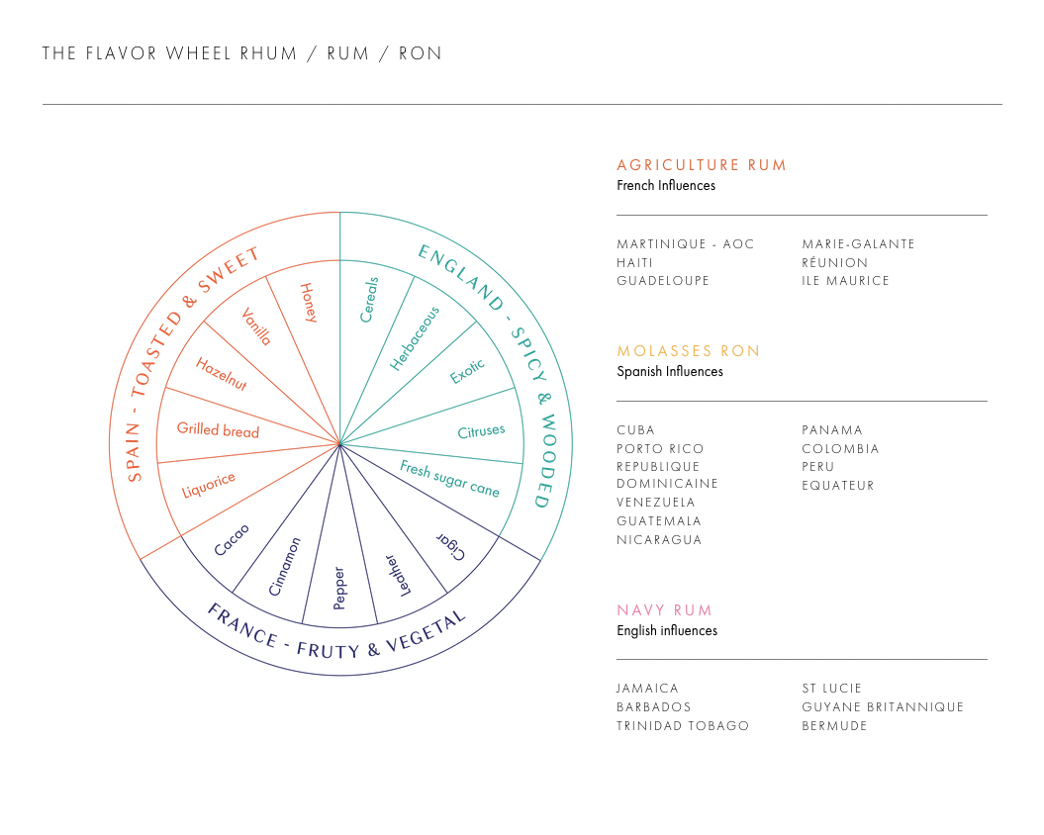This screenshot has height=835, width=1044.
Task: Click JAMAICA under Navy Rum
Action: pyautogui.click(x=647, y=689)
